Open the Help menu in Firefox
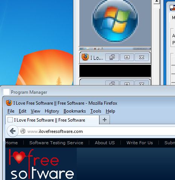This screenshot has width=175, height=180. coord(110,111)
